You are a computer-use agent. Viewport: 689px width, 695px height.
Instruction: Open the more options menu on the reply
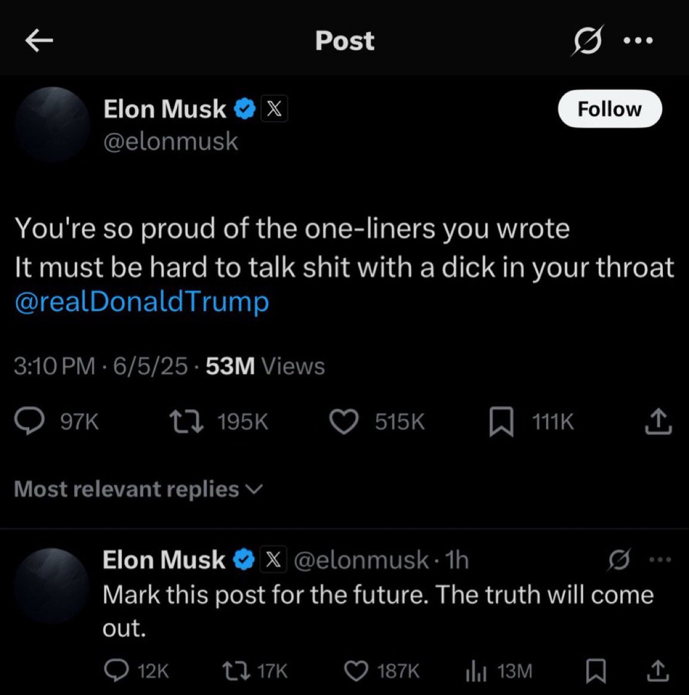pos(658,559)
